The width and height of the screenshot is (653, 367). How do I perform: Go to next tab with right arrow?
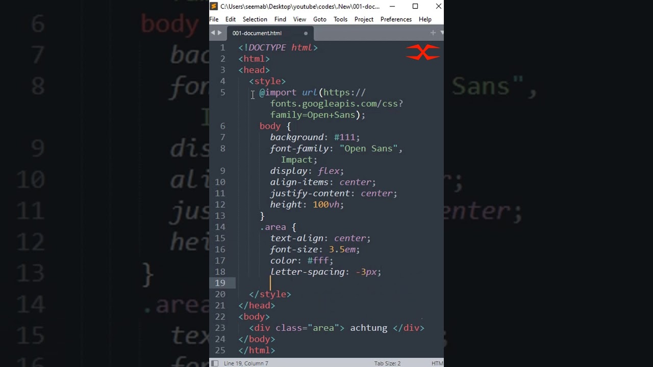[x=220, y=33]
